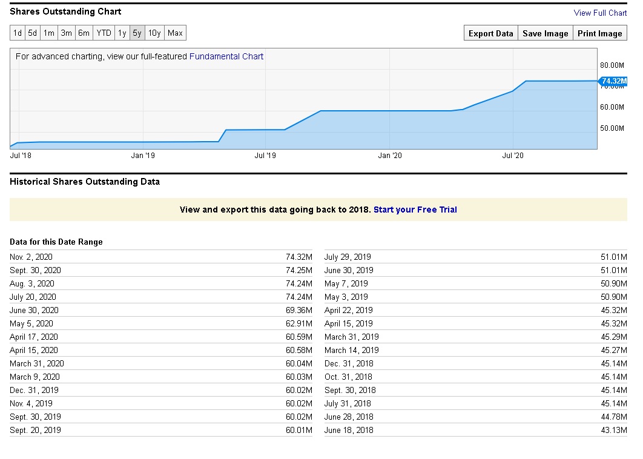Switch chart to 10y range
The width and height of the screenshot is (643, 459).
click(x=154, y=33)
